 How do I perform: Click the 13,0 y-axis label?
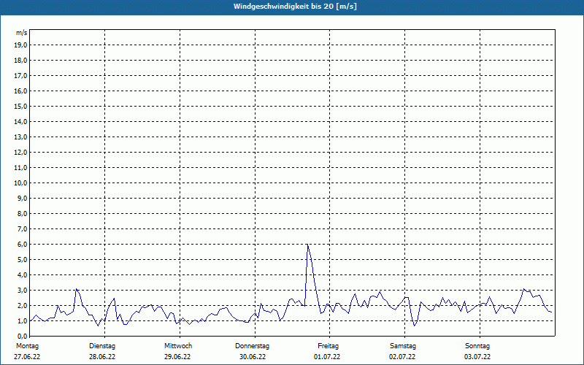[20, 137]
